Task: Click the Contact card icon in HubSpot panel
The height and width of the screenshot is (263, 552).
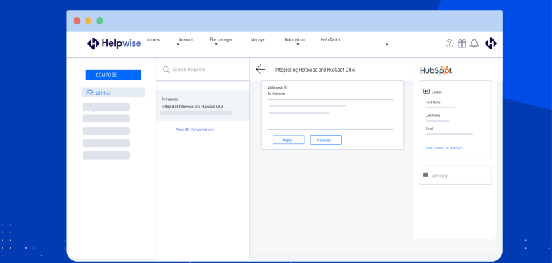Action: [426, 91]
